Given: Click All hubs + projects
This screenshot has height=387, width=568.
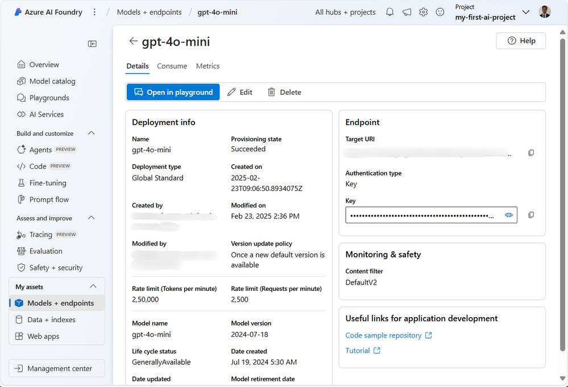Looking at the screenshot, I should pos(345,12).
